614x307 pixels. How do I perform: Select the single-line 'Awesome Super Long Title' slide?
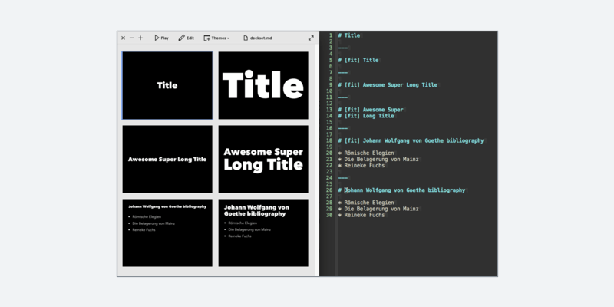coord(167,159)
